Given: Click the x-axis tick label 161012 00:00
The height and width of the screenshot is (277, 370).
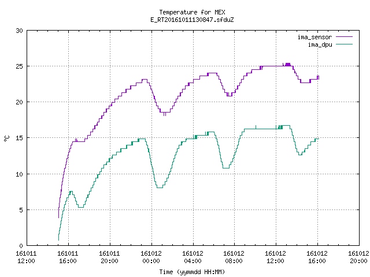Looking at the screenshot, I should (151, 257).
